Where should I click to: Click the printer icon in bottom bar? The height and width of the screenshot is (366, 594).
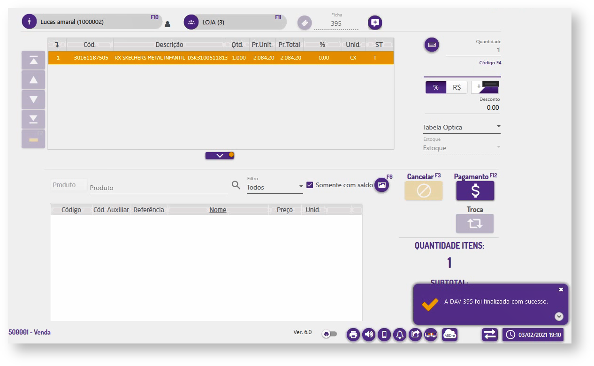pyautogui.click(x=353, y=335)
